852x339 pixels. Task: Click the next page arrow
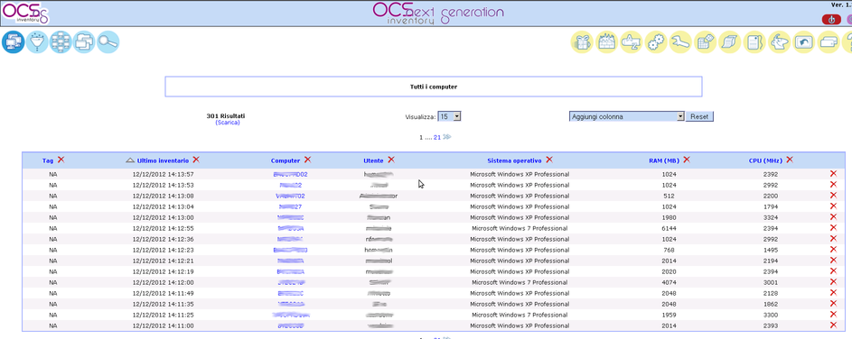point(446,137)
